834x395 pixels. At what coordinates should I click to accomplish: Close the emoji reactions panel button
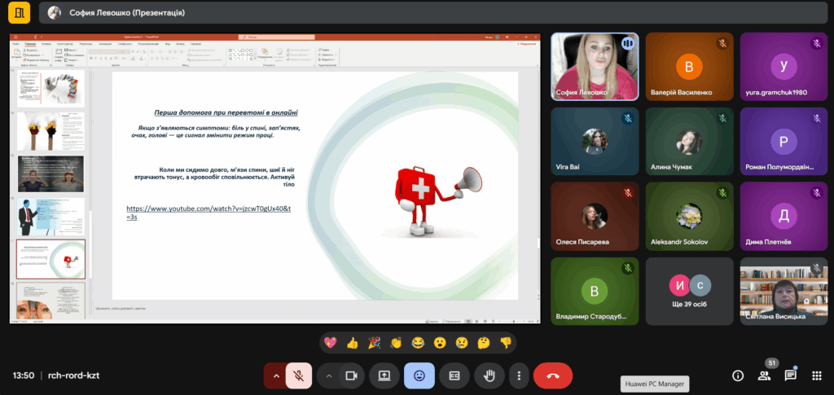tap(419, 375)
